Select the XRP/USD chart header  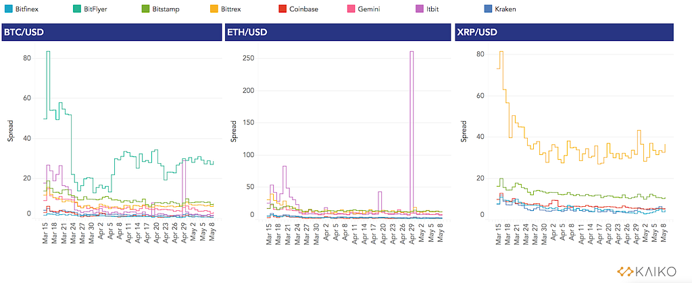[x=564, y=32]
